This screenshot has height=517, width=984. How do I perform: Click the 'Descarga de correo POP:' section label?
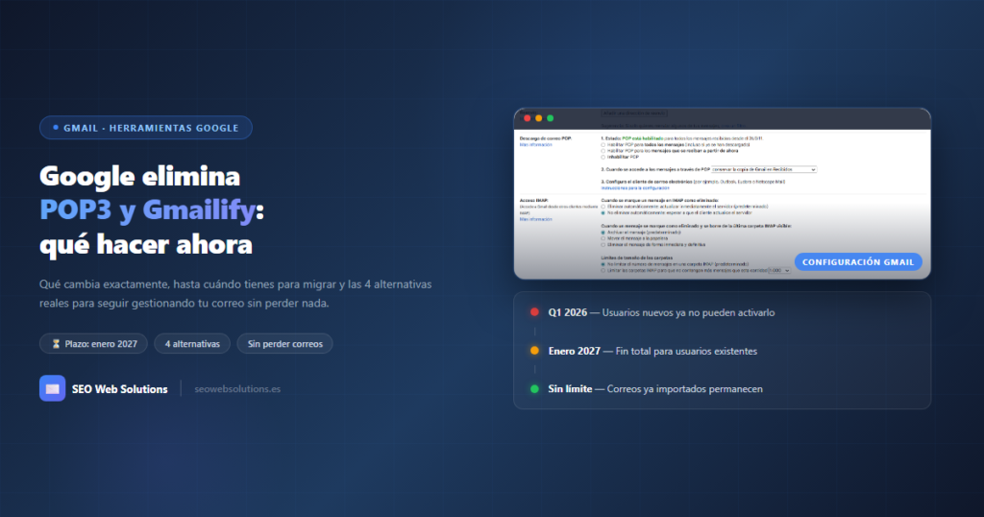[x=546, y=138]
